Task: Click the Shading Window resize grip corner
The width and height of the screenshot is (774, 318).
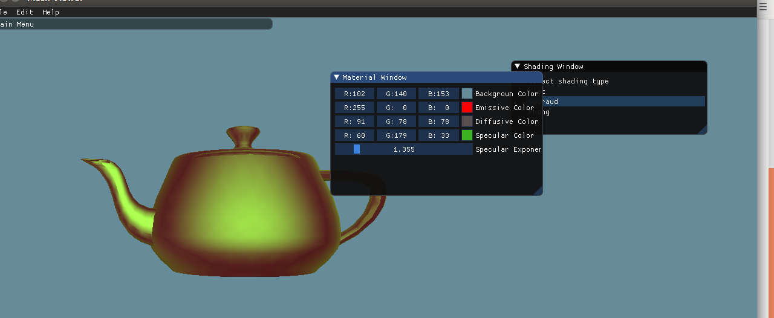Action: 701,129
